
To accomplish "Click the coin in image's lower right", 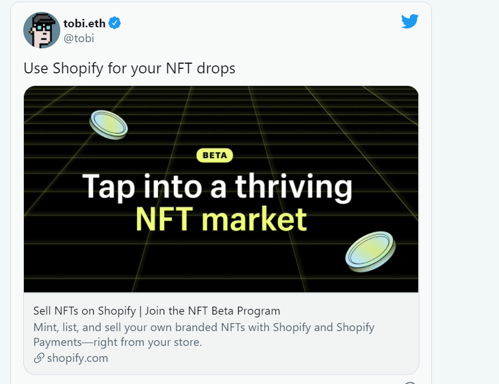I will pos(371,251).
